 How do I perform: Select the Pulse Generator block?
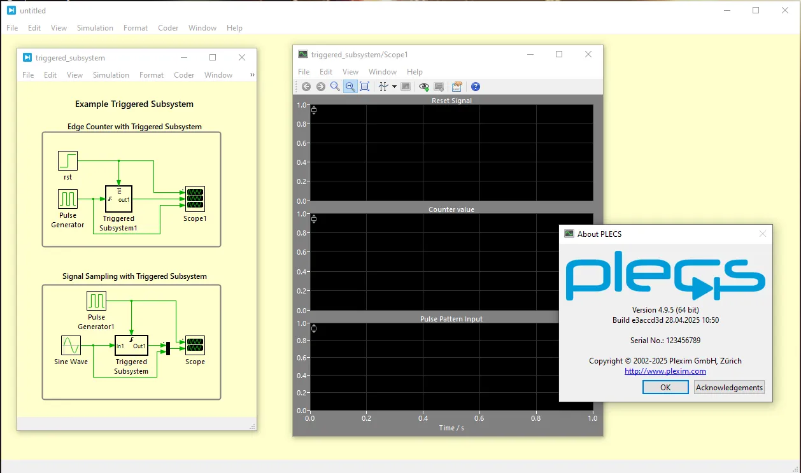click(67, 199)
